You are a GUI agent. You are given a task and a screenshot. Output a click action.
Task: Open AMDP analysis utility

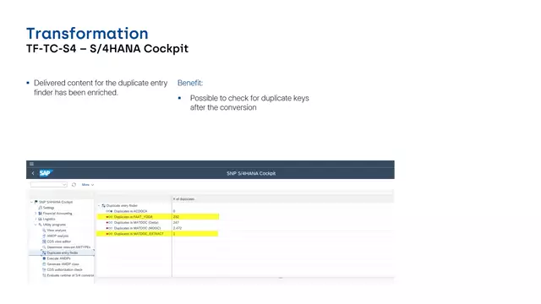57,236
